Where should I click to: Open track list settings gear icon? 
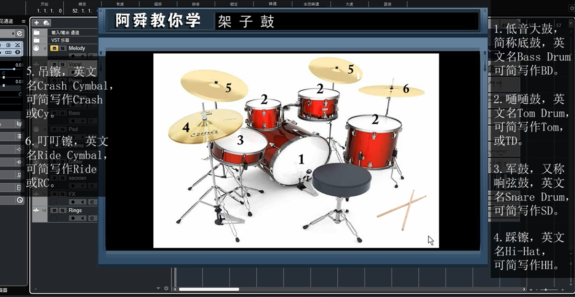click(x=166, y=288)
